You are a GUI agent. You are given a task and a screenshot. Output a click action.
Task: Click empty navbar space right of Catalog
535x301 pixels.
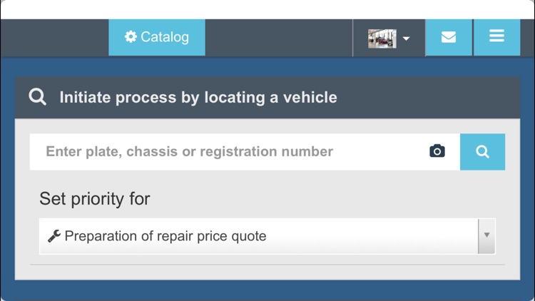click(x=279, y=38)
